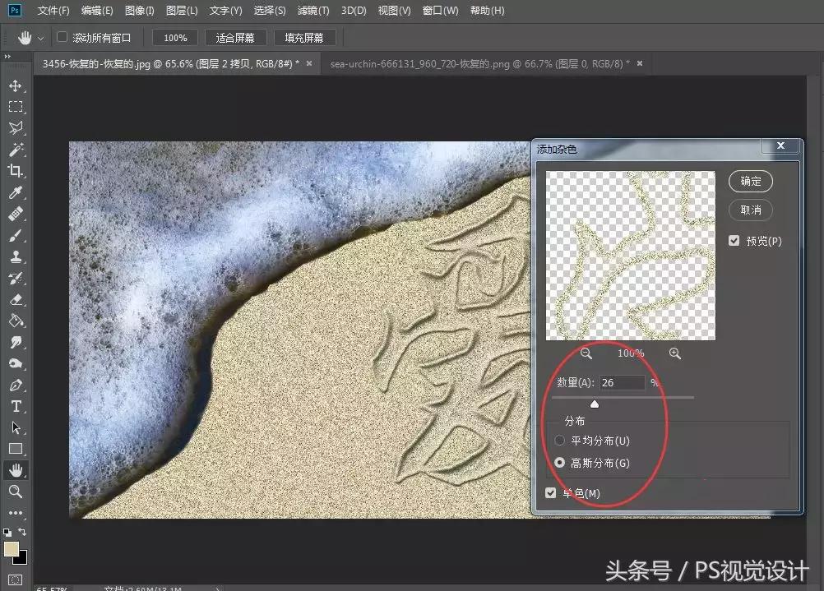Screen dimensions: 824x591
Task: Click the 数量(A) value input field
Action: tap(622, 381)
